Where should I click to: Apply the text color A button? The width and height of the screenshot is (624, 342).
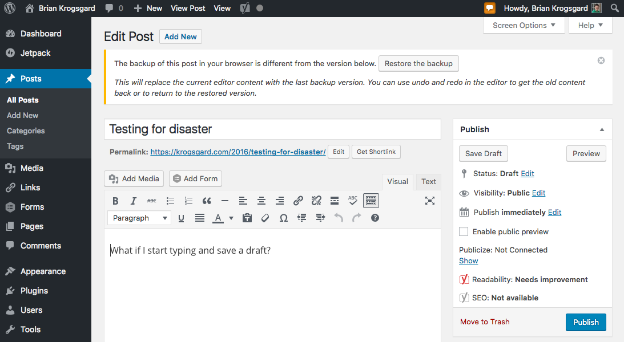[218, 218]
